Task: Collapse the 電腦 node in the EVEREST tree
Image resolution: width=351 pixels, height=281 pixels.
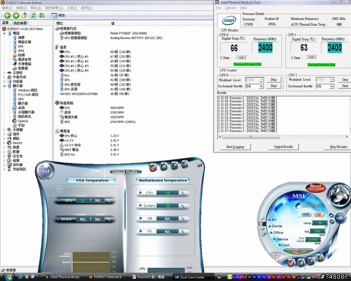Action: [4, 33]
